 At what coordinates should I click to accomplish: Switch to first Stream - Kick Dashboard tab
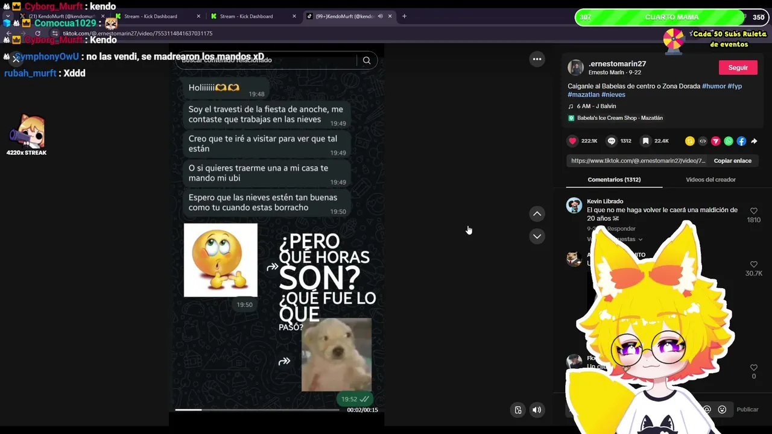pyautogui.click(x=156, y=16)
